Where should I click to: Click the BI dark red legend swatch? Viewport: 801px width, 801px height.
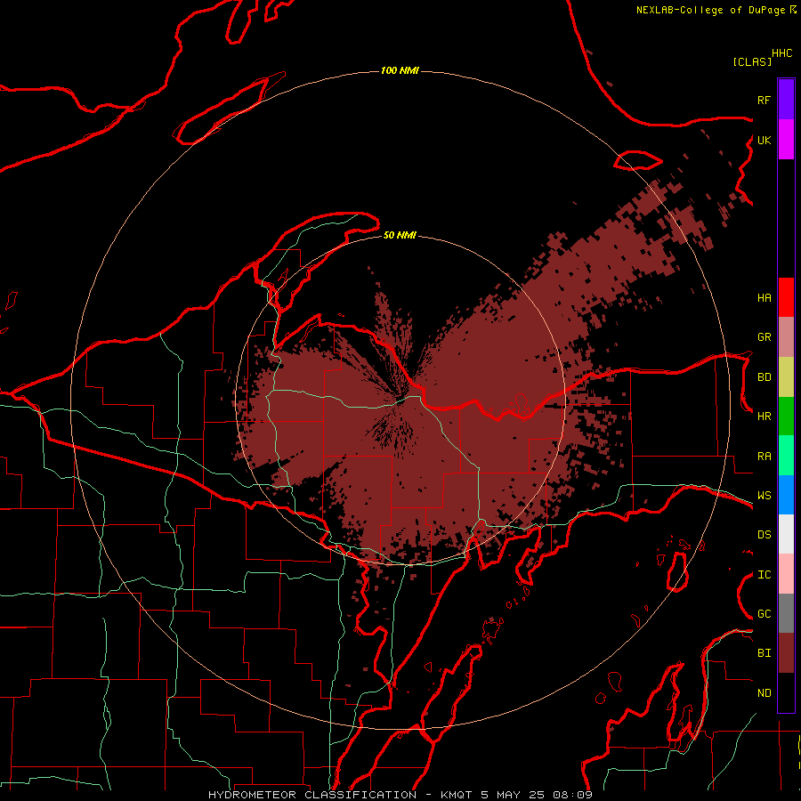tap(786, 653)
